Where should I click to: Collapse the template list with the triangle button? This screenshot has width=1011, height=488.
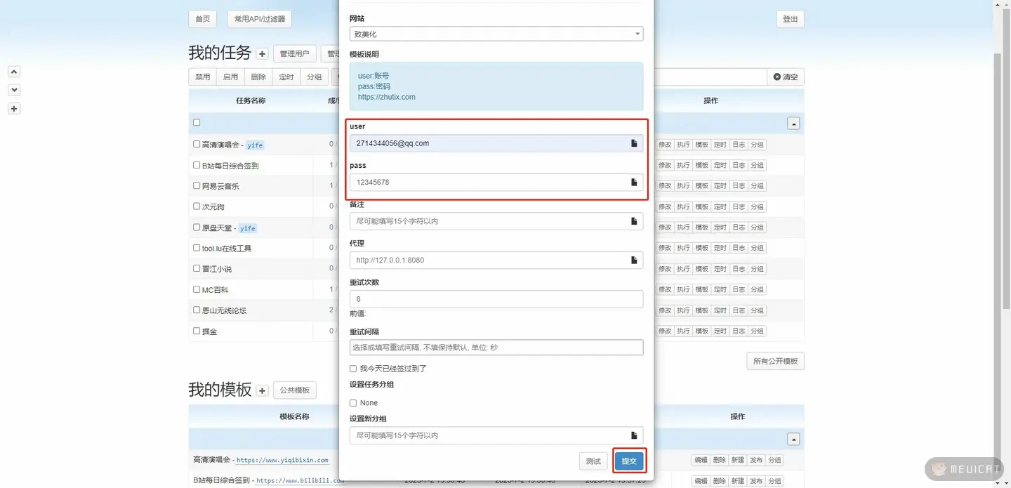click(793, 440)
